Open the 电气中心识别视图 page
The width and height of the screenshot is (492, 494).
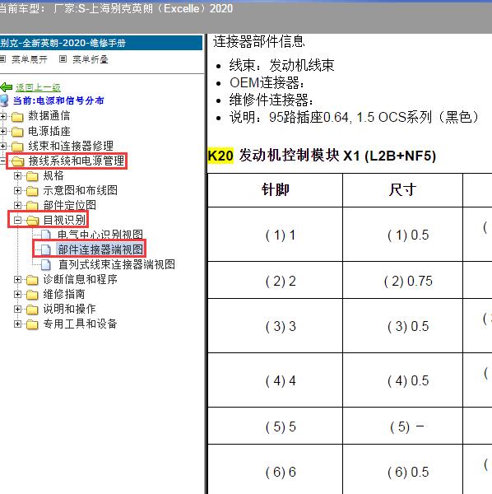100,235
